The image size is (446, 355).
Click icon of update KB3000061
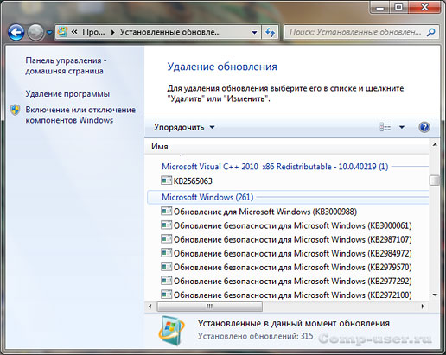pyautogui.click(x=166, y=225)
